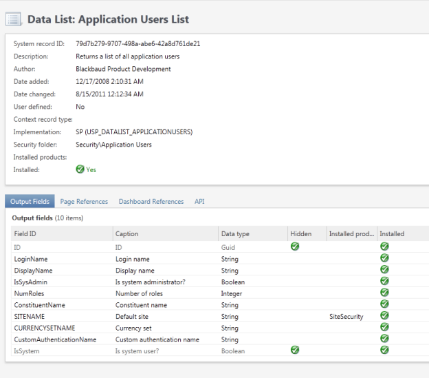Viewport: 429px width, 378px height.
Task: Sort by the Data type column header
Action: [235, 234]
